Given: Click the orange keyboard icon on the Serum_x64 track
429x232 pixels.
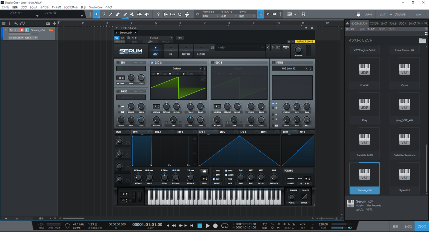Looking at the screenshot, I should click(51, 30).
